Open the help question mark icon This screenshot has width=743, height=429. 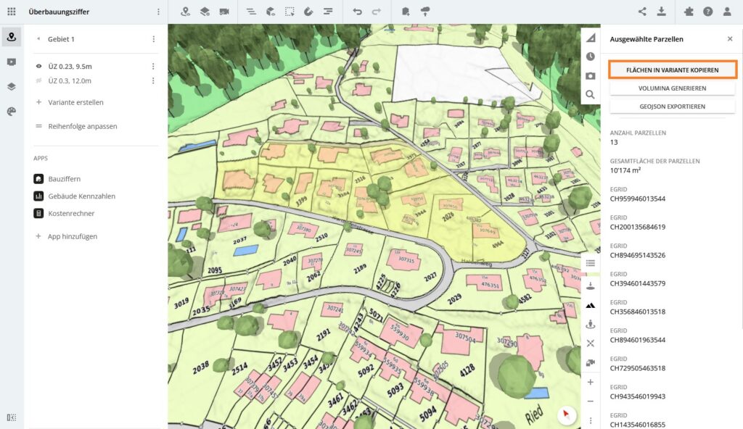[707, 12]
